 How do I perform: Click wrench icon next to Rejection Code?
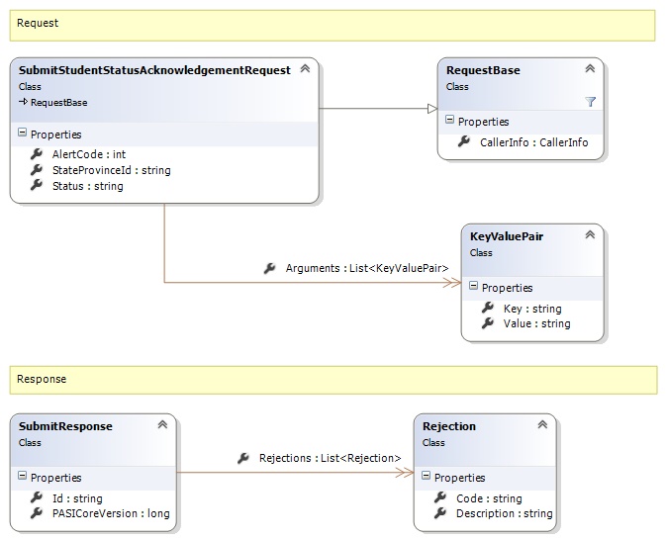point(440,498)
